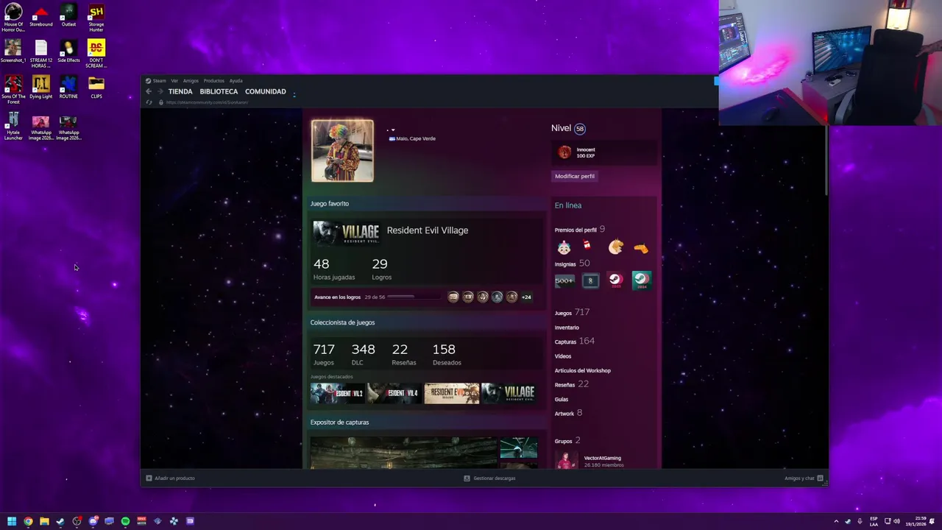Open the COMUNIDAD tab
Viewport: 942px width, 530px height.
[266, 91]
